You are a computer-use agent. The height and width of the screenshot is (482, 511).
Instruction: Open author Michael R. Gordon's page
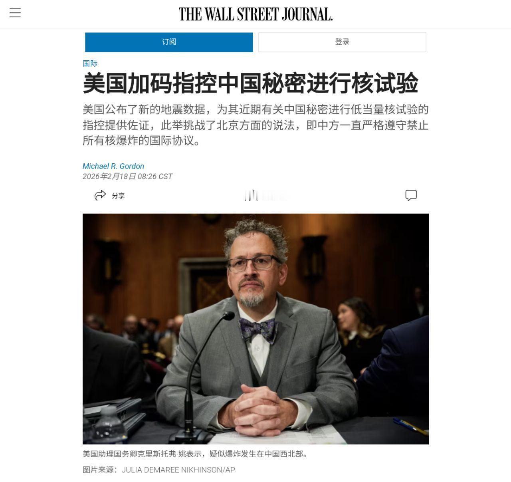(113, 166)
